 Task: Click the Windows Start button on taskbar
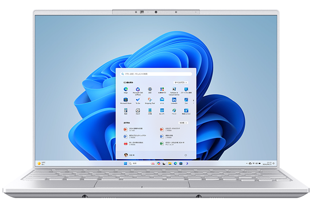point(125,164)
